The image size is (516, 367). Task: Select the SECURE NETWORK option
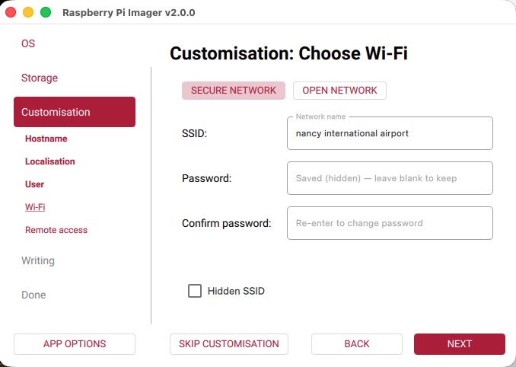(x=234, y=91)
